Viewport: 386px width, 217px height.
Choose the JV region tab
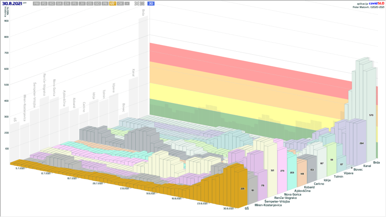[x=82, y=3]
